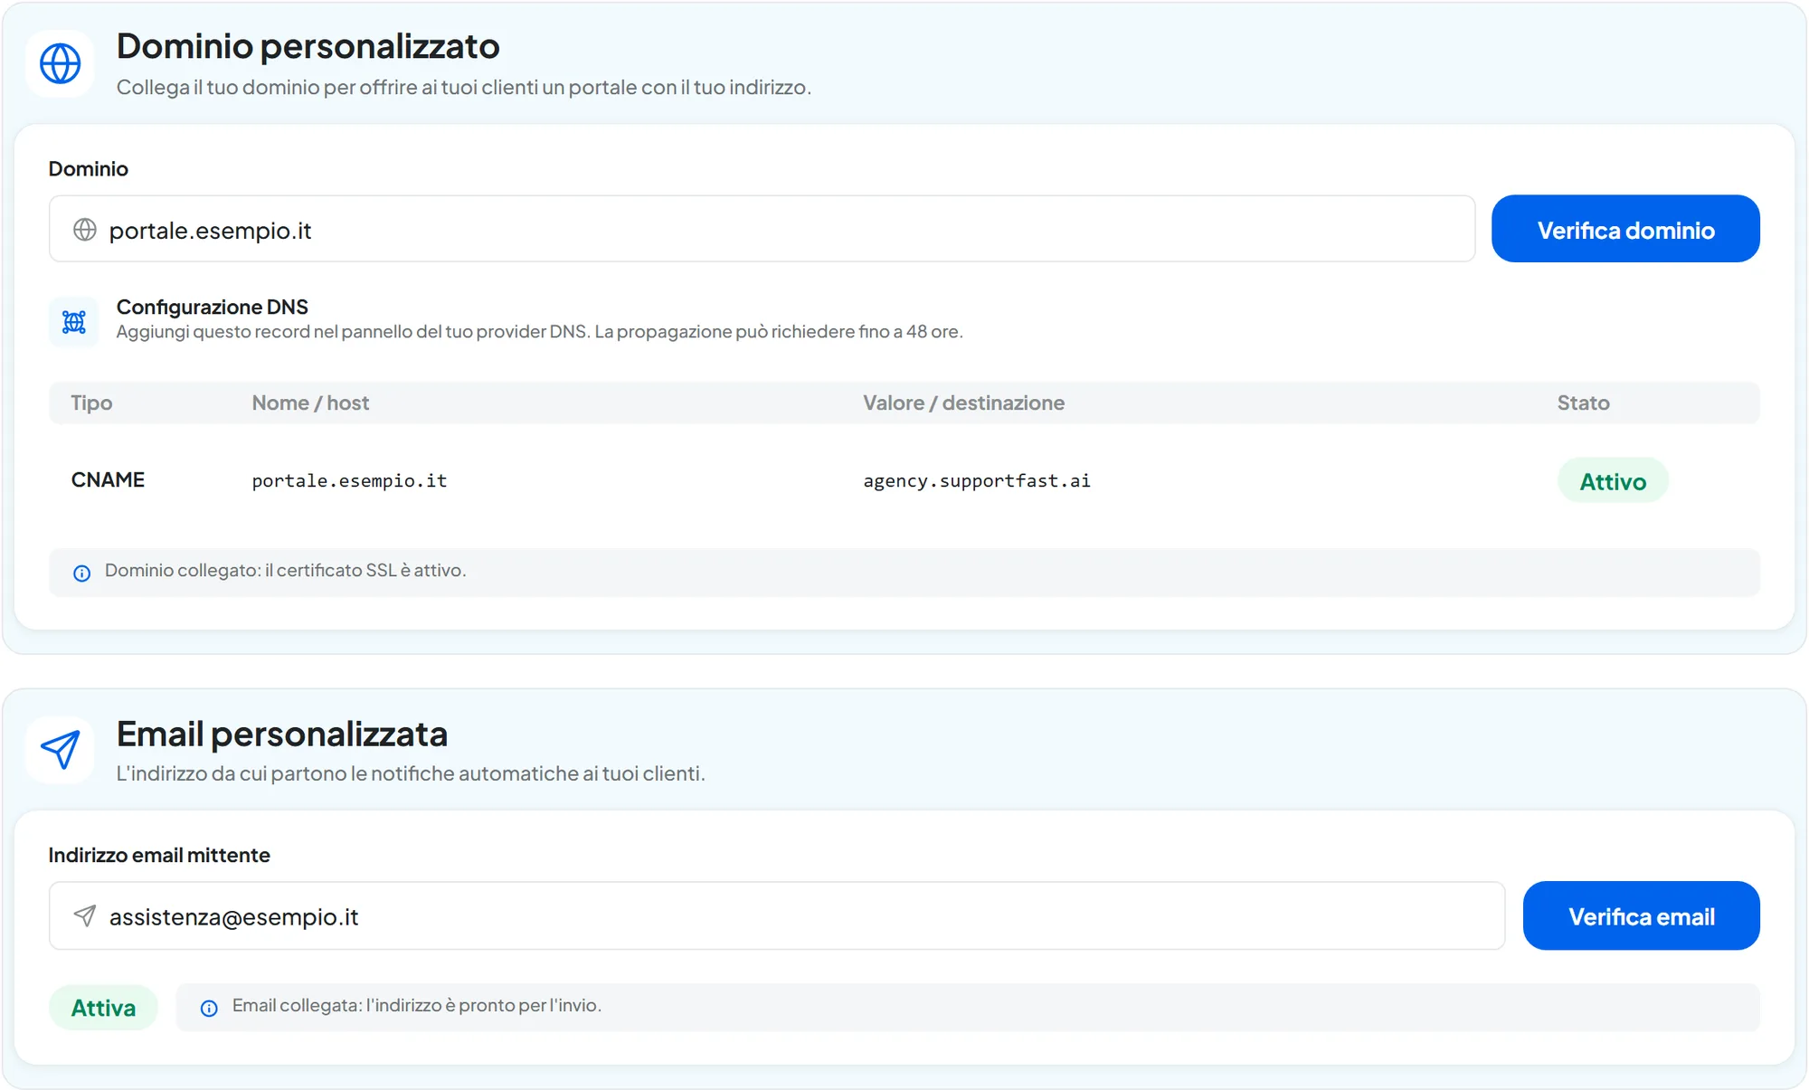Click the Valore / destinazione column header
The width and height of the screenshot is (1809, 1090).
[963, 403]
